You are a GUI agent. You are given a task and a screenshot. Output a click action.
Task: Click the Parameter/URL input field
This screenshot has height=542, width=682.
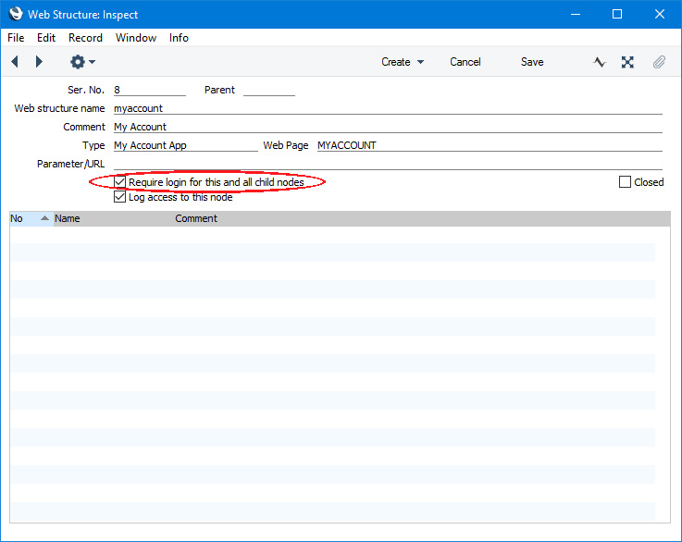coord(388,164)
